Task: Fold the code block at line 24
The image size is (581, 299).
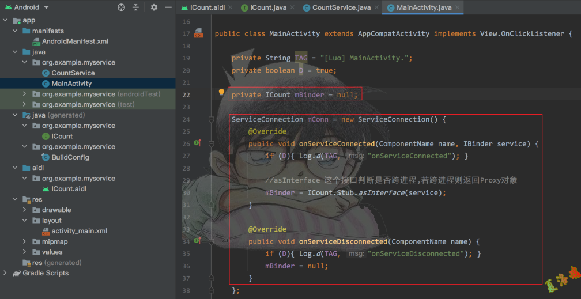Action: [x=212, y=119]
